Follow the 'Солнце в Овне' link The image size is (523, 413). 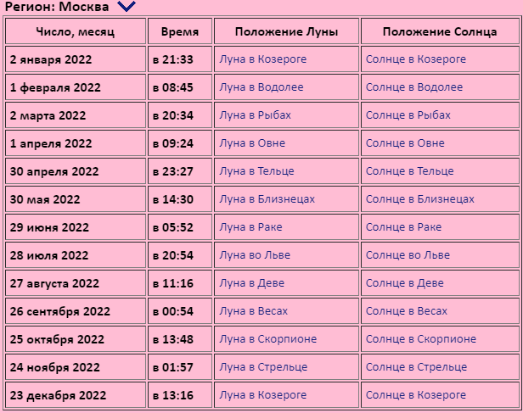pyautogui.click(x=405, y=143)
